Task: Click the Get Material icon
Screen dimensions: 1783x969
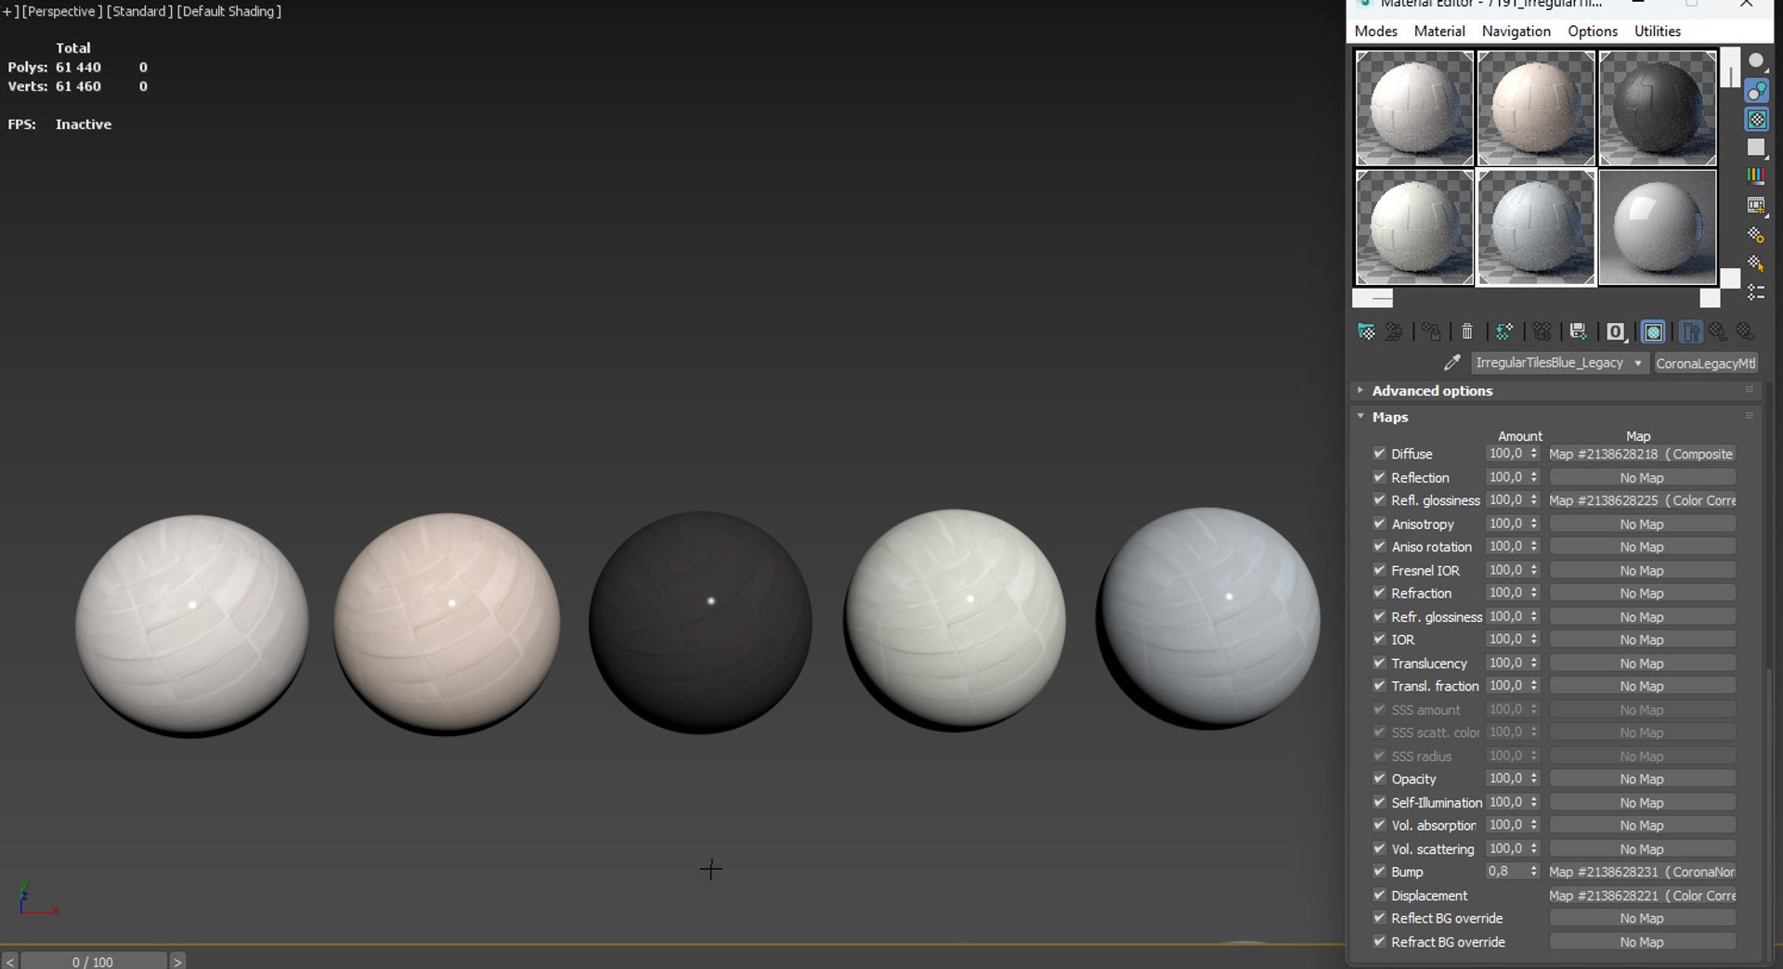Action: pyautogui.click(x=1366, y=331)
